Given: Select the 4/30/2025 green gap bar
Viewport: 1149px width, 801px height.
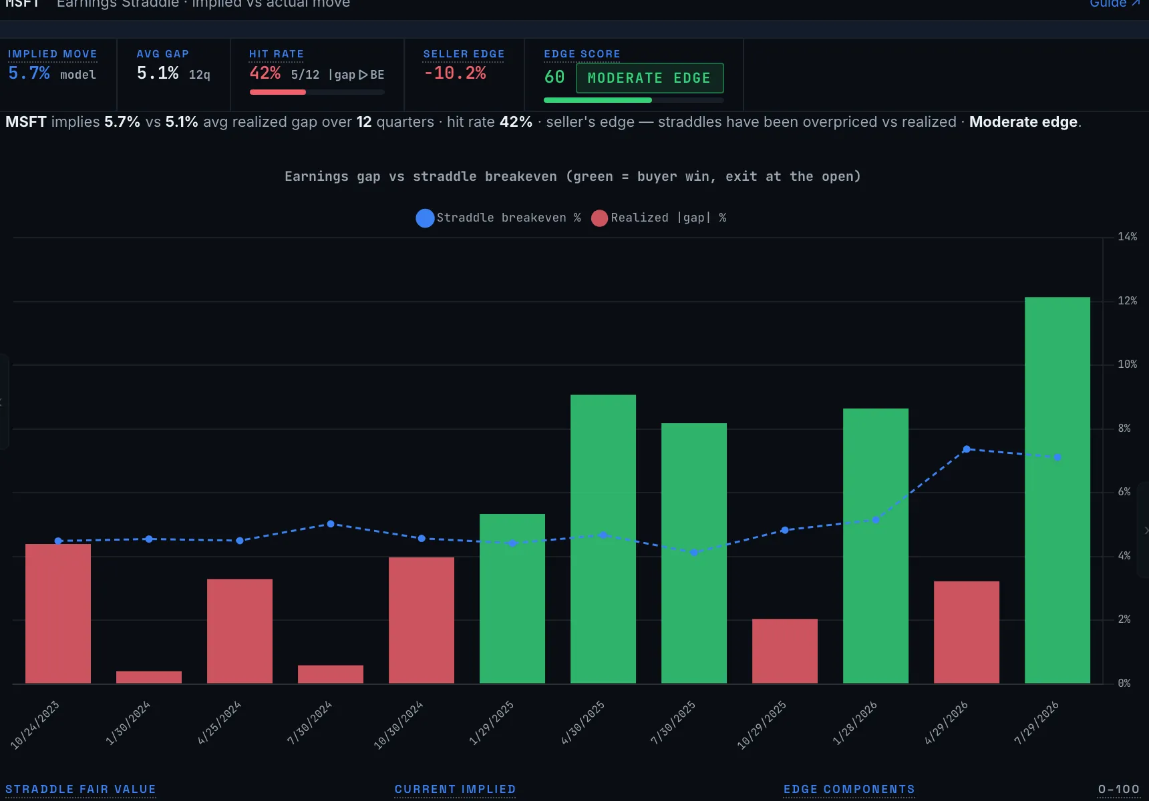Looking at the screenshot, I should point(603,539).
